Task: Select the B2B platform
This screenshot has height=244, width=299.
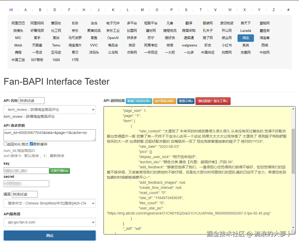Action: click(x=75, y=23)
